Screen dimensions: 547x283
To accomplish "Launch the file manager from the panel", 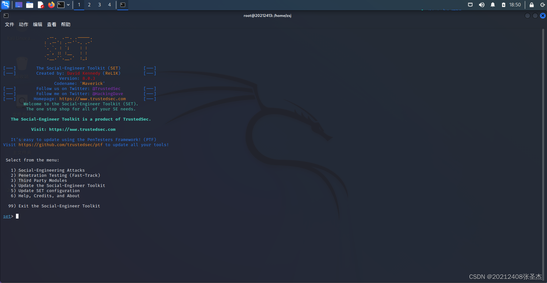I will 30,5.
